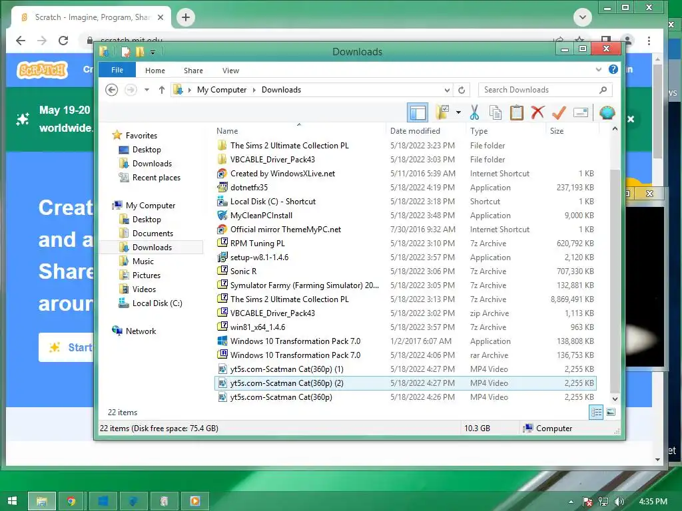Screen dimensions: 682x511
Task: Open Chrome from taskbar
Action: coord(71,501)
